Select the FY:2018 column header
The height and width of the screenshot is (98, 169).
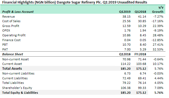(140, 54)
